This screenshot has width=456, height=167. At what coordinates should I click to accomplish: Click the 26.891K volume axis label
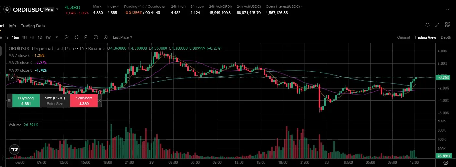coord(443,156)
